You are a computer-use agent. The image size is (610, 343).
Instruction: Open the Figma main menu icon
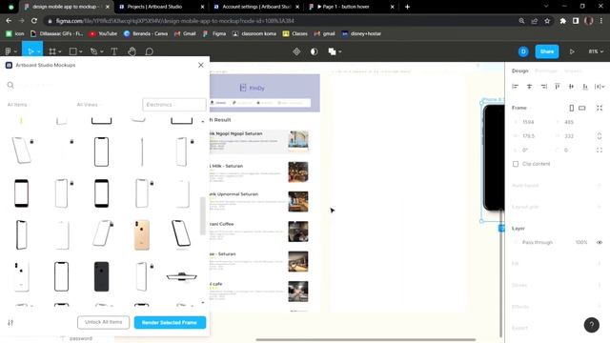(x=8, y=51)
